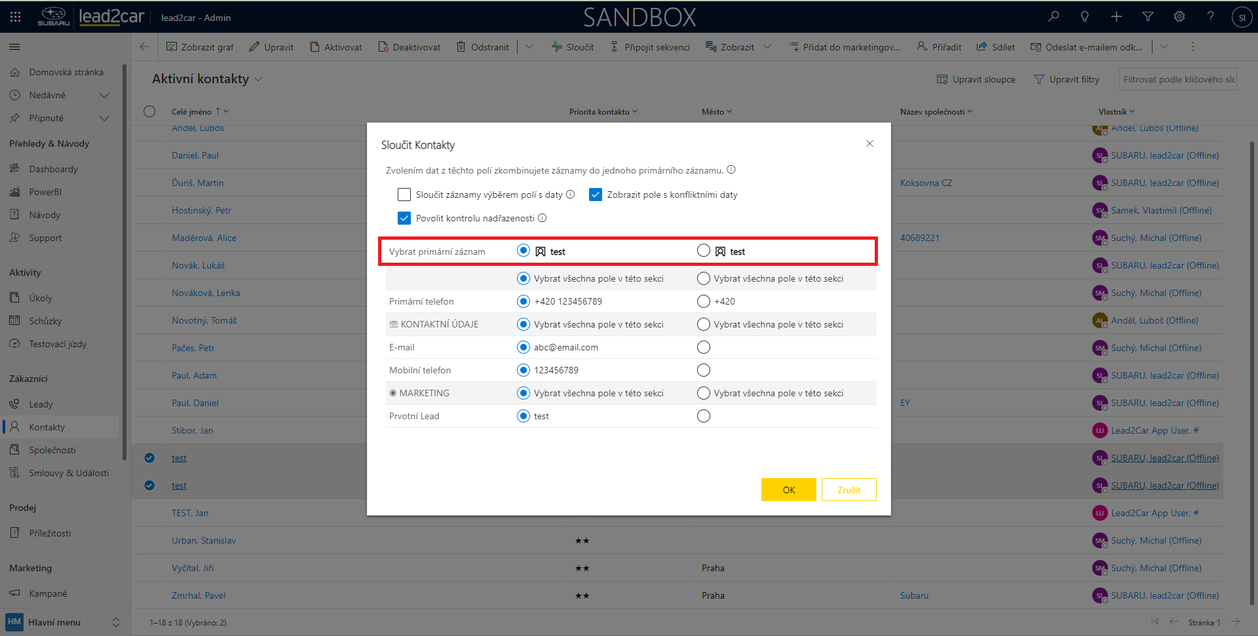
Task: Click the plus icon to create new record
Action: 1116,17
